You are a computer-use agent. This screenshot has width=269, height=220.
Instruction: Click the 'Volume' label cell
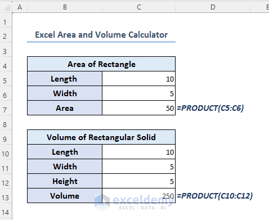pos(65,196)
